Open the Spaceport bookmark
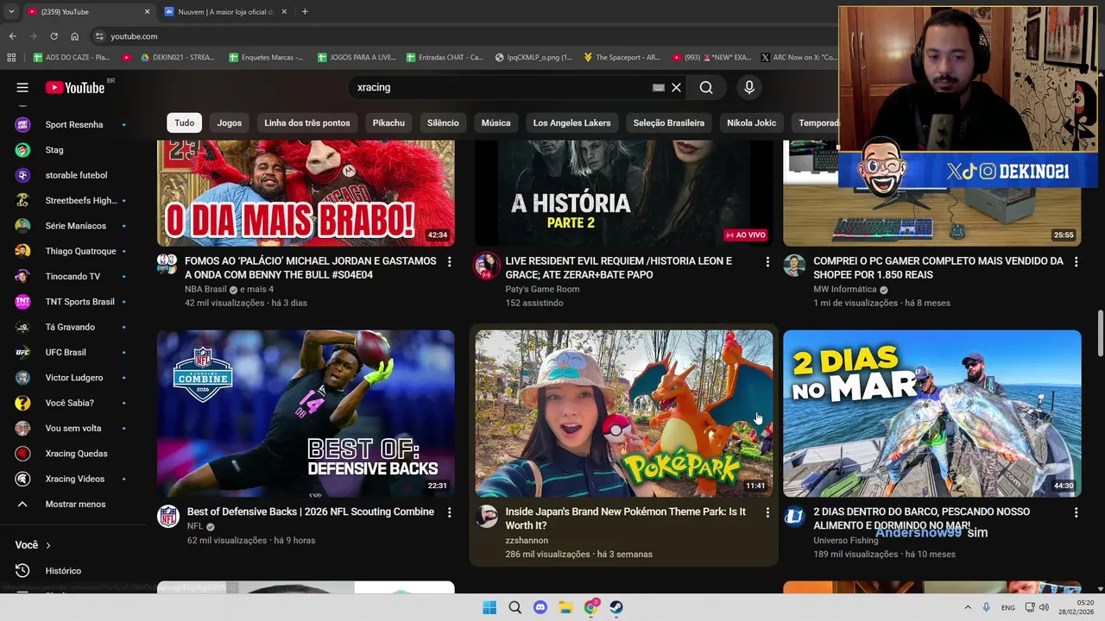The width and height of the screenshot is (1105, 621). click(x=622, y=57)
